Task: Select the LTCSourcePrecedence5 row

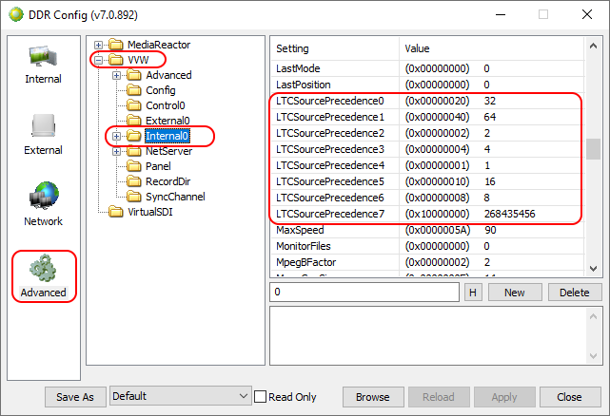Action: [427, 181]
